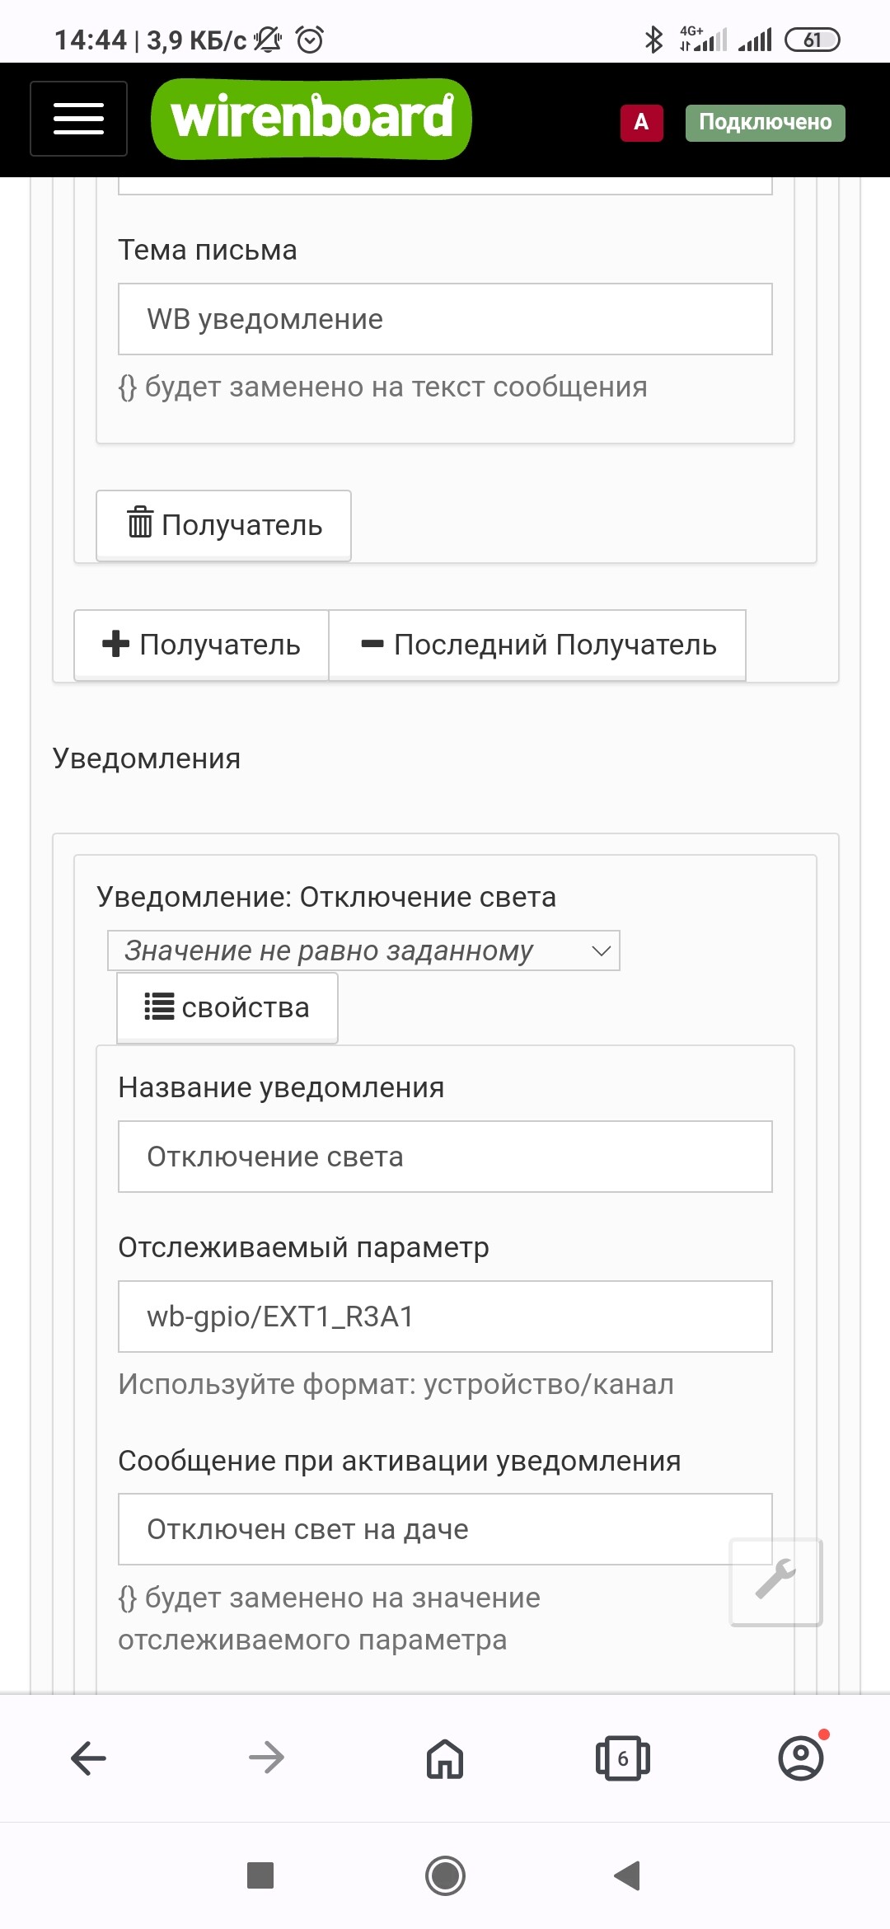Remove last recipient via 'Последний Получатель'

pos(537,645)
